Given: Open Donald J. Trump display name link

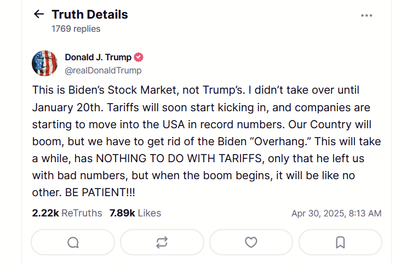Looking at the screenshot, I should 98,57.
